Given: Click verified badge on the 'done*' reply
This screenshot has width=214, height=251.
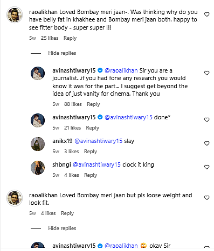Looking at the screenshot, I should pyautogui.click(x=100, y=117).
